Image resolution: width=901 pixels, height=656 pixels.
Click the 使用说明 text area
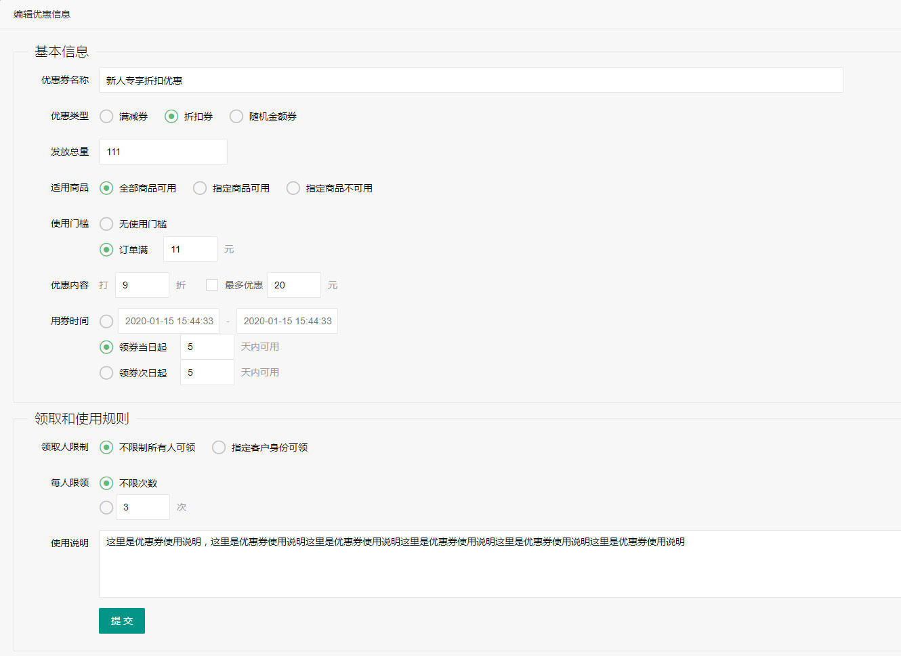(x=500, y=563)
